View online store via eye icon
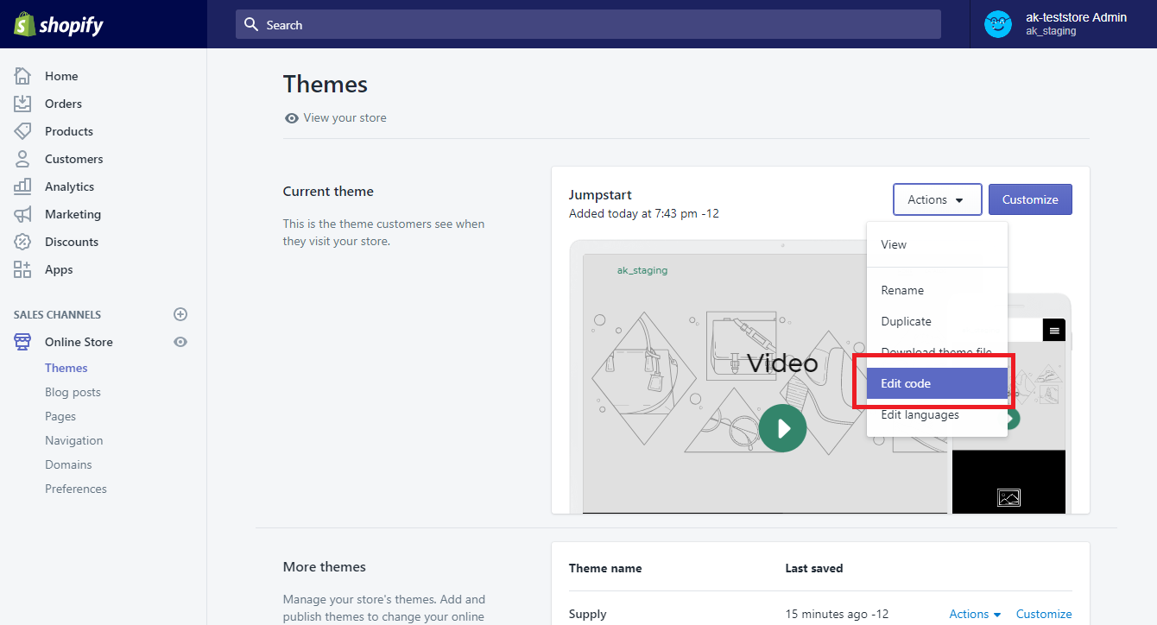 click(180, 342)
